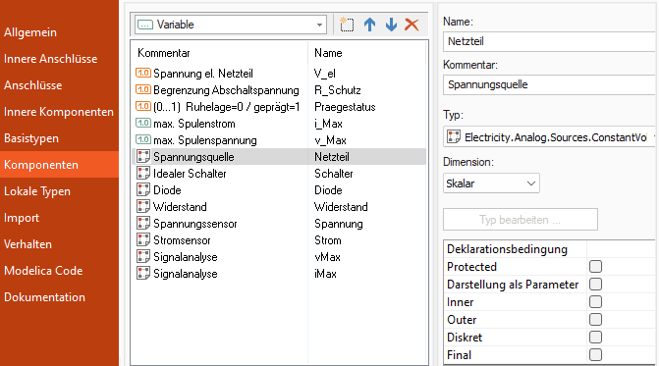
Task: Click the parameter icon beside Begrenzung Abschaltspannung
Action: (142, 90)
